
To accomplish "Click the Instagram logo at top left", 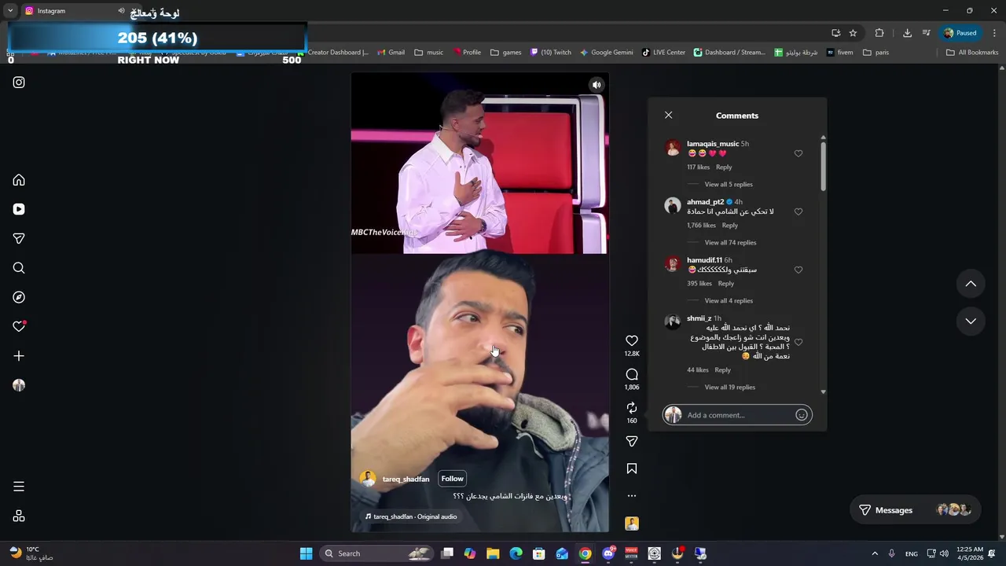I will click(x=19, y=83).
